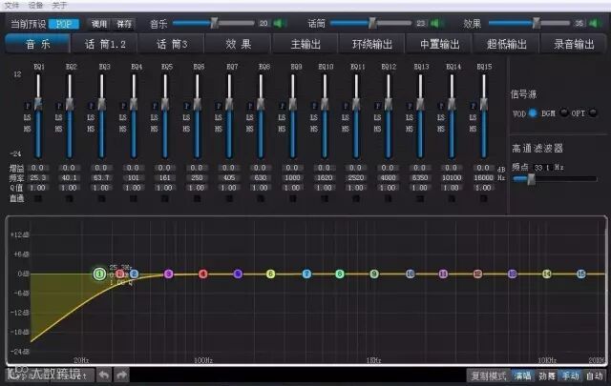Click the EQ9 frequency field showing 1000
The image size is (611, 386).
click(x=292, y=177)
